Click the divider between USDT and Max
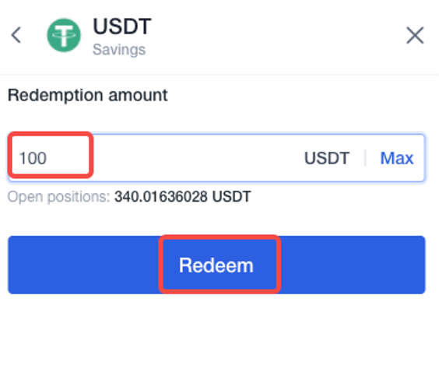439x369 pixels. [x=365, y=158]
